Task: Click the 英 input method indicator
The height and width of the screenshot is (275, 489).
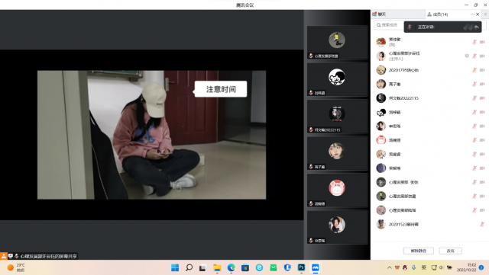Action: click(424, 267)
